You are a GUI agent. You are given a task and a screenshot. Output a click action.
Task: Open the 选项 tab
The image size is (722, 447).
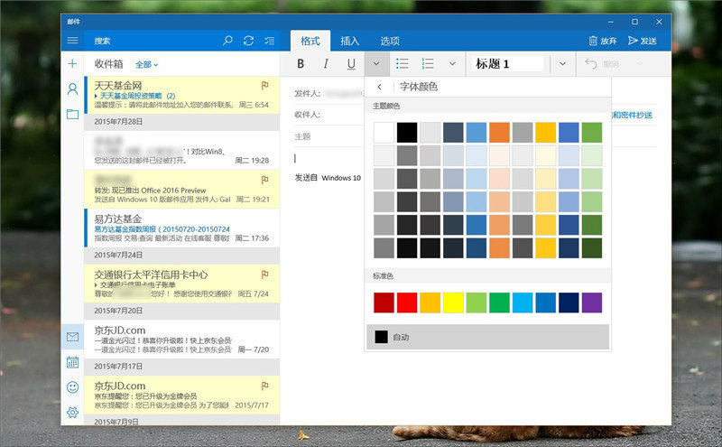pyautogui.click(x=390, y=41)
